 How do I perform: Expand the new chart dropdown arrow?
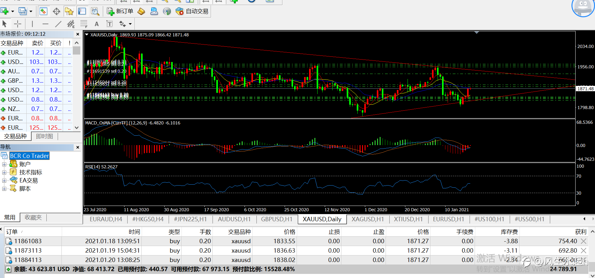[x=13, y=11]
